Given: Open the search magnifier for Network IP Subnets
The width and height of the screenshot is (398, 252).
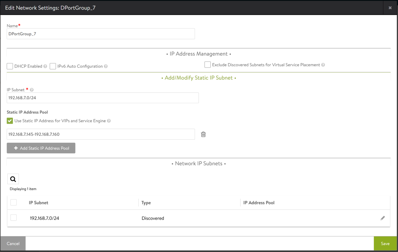Looking at the screenshot, I should (13, 179).
